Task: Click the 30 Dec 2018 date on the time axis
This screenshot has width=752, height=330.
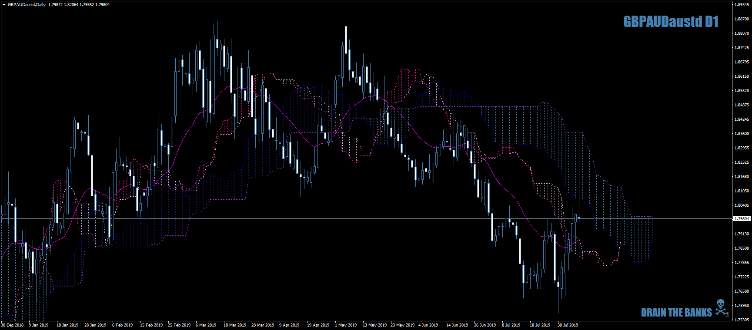Action: click(x=12, y=325)
